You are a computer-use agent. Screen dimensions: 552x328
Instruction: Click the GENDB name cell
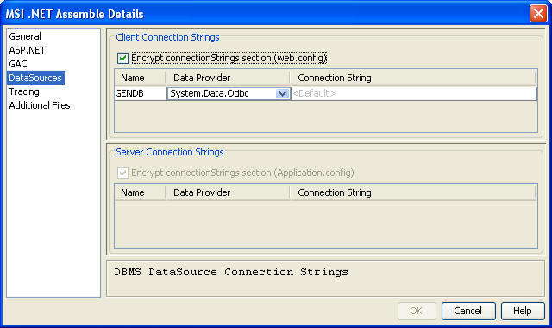[140, 93]
